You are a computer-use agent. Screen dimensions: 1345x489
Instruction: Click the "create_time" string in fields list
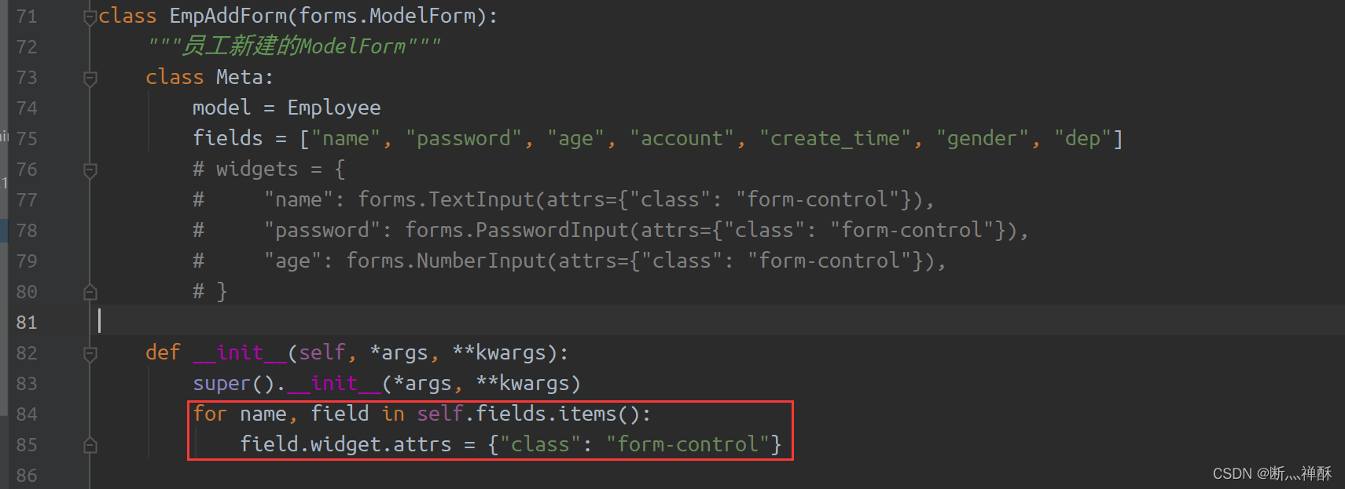click(x=835, y=138)
